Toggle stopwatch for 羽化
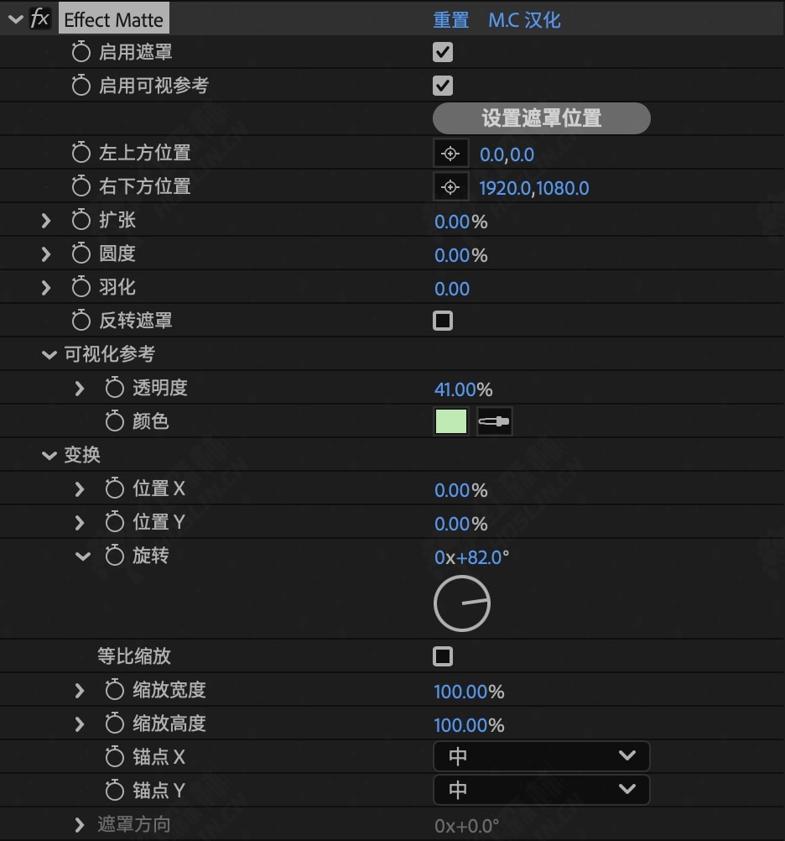Screen dimensions: 785x841 (81, 287)
